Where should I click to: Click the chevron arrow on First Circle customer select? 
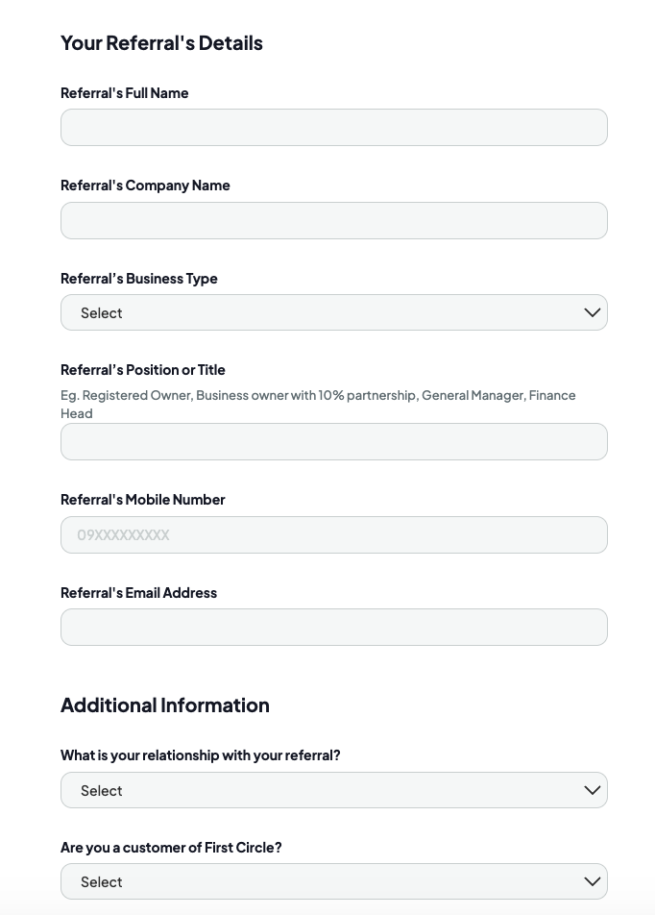coord(592,881)
